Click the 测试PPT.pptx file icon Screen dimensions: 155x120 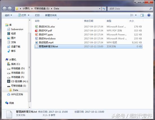pyautogui.click(x=37, y=34)
